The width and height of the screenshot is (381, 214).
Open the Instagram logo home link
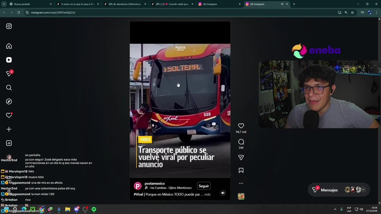pos(9,26)
